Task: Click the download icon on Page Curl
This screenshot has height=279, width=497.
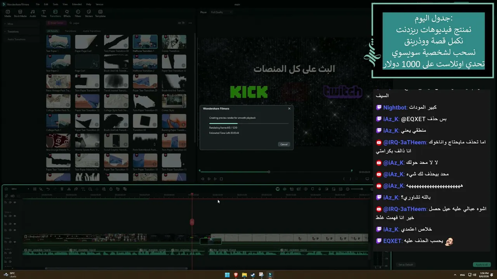Action: (x=97, y=65)
